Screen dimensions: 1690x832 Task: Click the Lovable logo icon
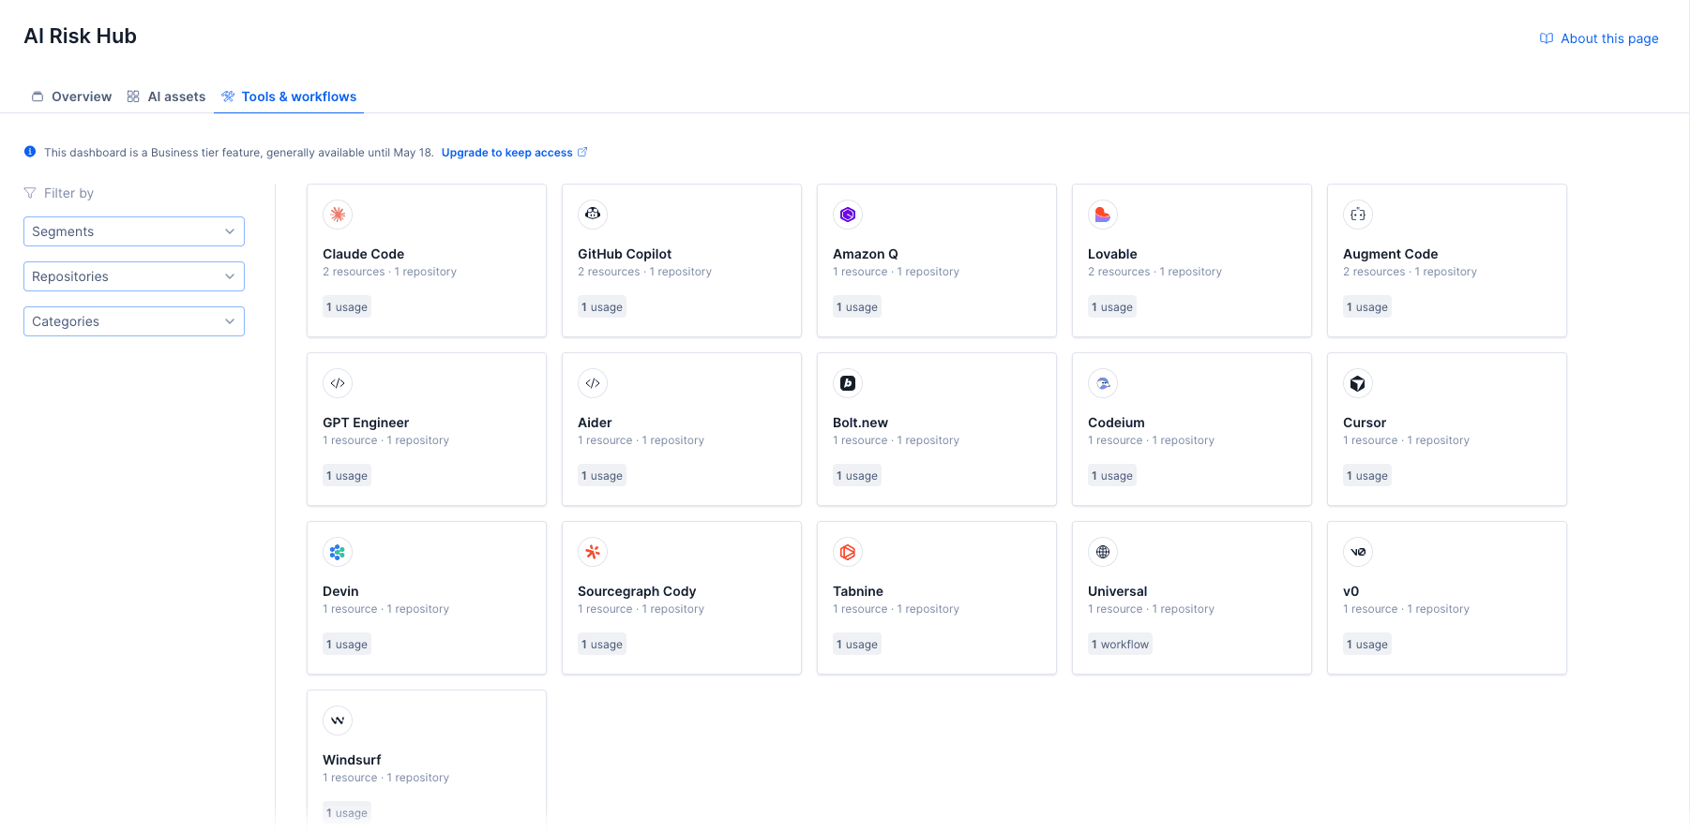pyautogui.click(x=1103, y=215)
